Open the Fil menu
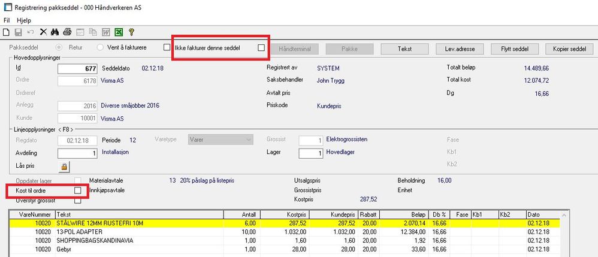 [x=7, y=20]
